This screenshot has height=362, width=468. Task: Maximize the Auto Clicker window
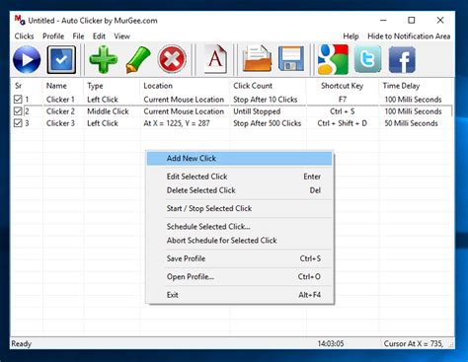(x=412, y=21)
